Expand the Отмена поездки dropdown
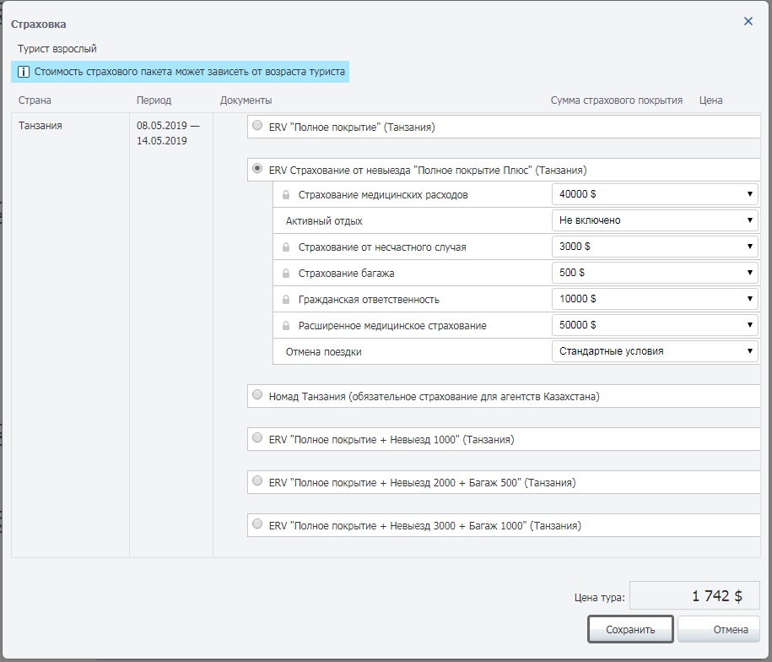 tap(654, 351)
